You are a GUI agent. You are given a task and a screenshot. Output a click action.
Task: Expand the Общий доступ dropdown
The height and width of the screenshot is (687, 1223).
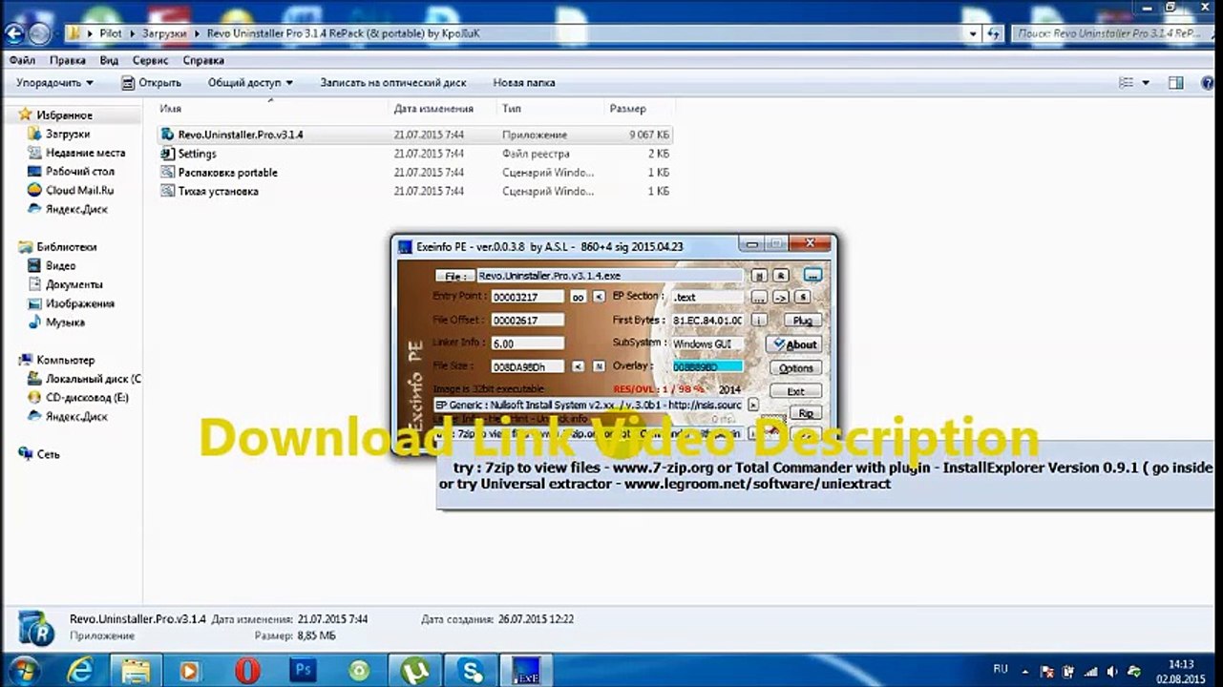tap(250, 83)
